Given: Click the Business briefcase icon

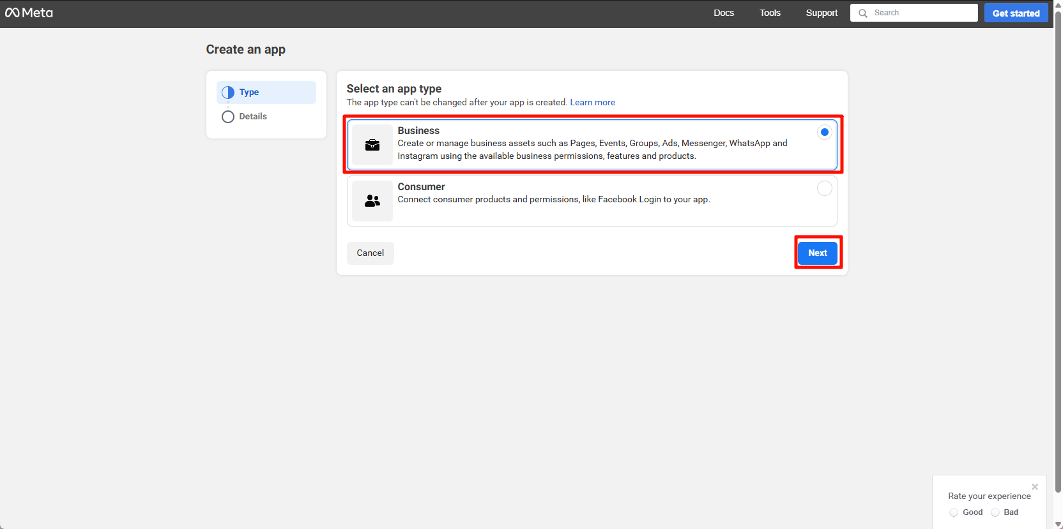Looking at the screenshot, I should (x=372, y=145).
